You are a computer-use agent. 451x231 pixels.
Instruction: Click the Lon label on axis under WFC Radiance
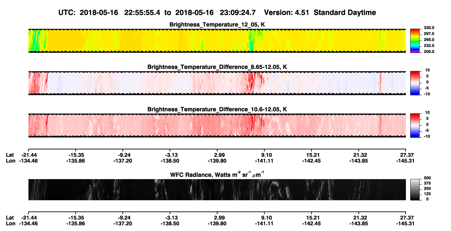click(x=10, y=223)
